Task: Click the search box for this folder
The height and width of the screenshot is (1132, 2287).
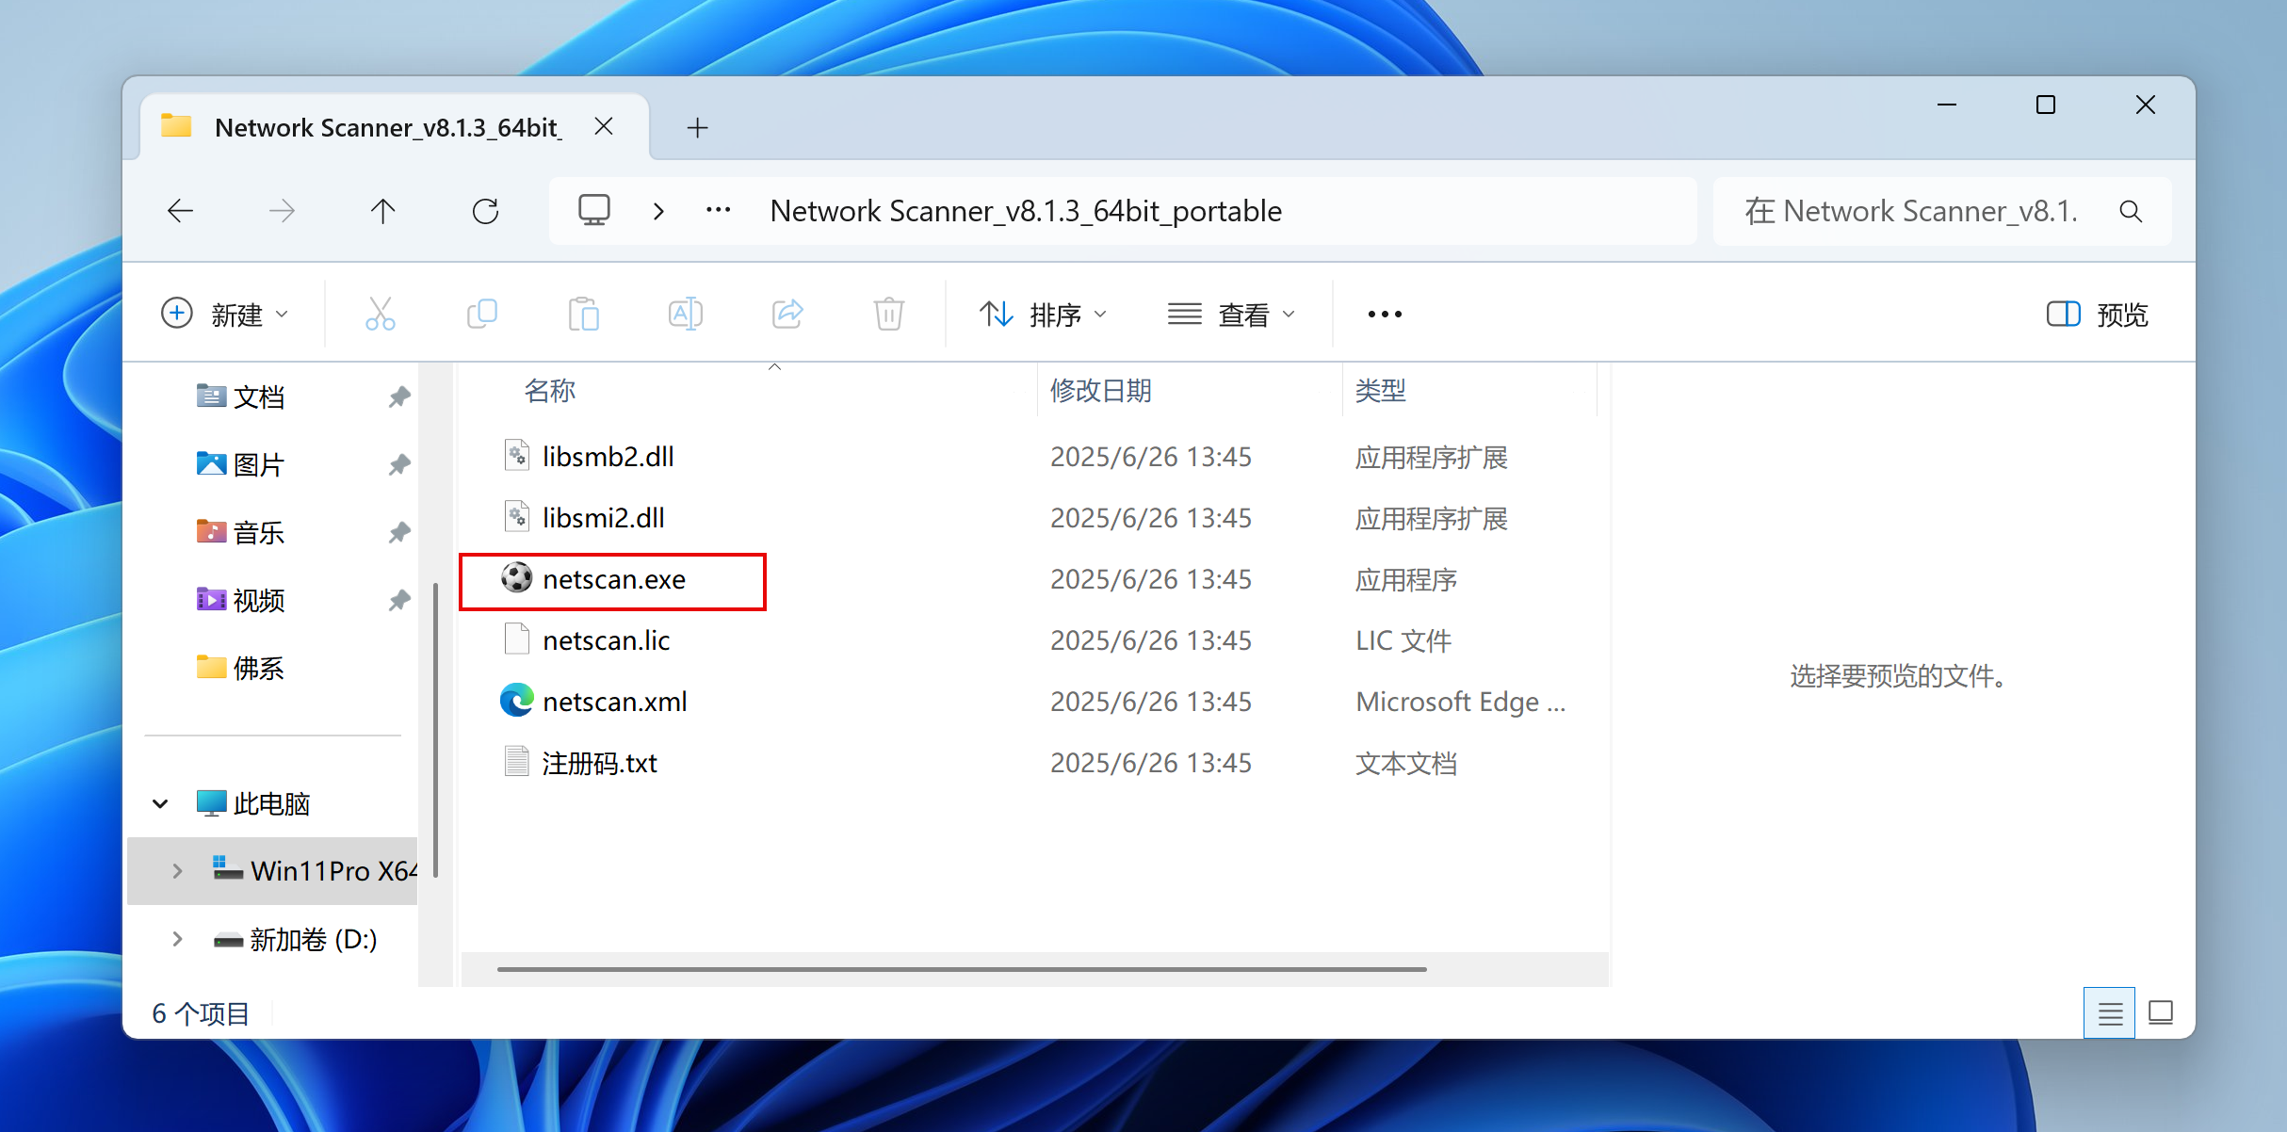Action: tap(1912, 211)
